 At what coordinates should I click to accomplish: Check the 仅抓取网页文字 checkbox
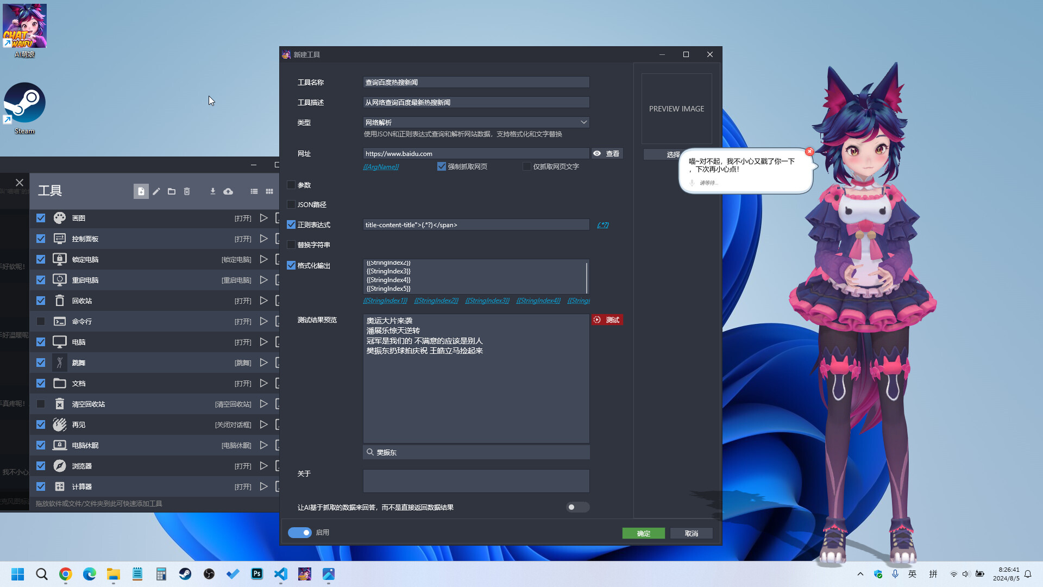526,166
